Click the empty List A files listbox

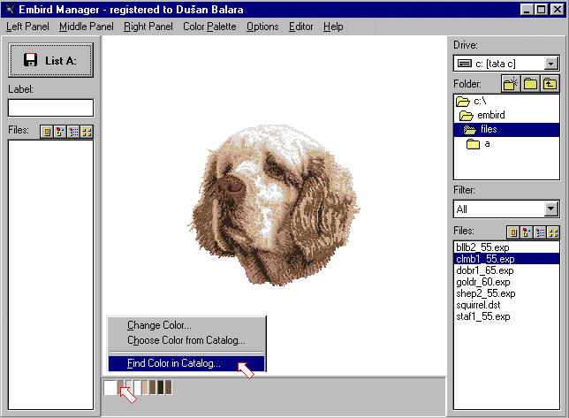point(51,275)
